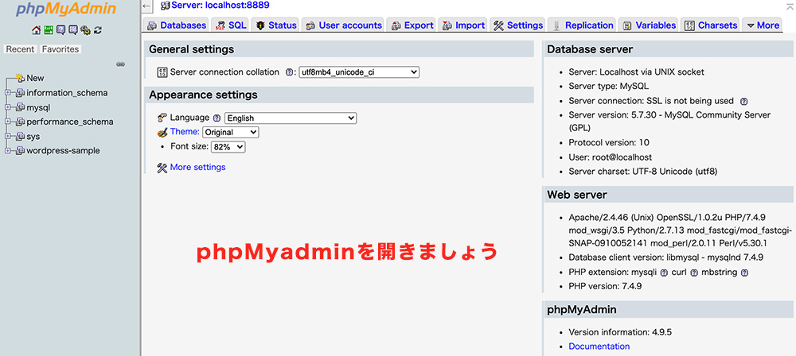This screenshot has height=356, width=796.
Task: Click the performance_schema database icon
Action: (x=20, y=122)
